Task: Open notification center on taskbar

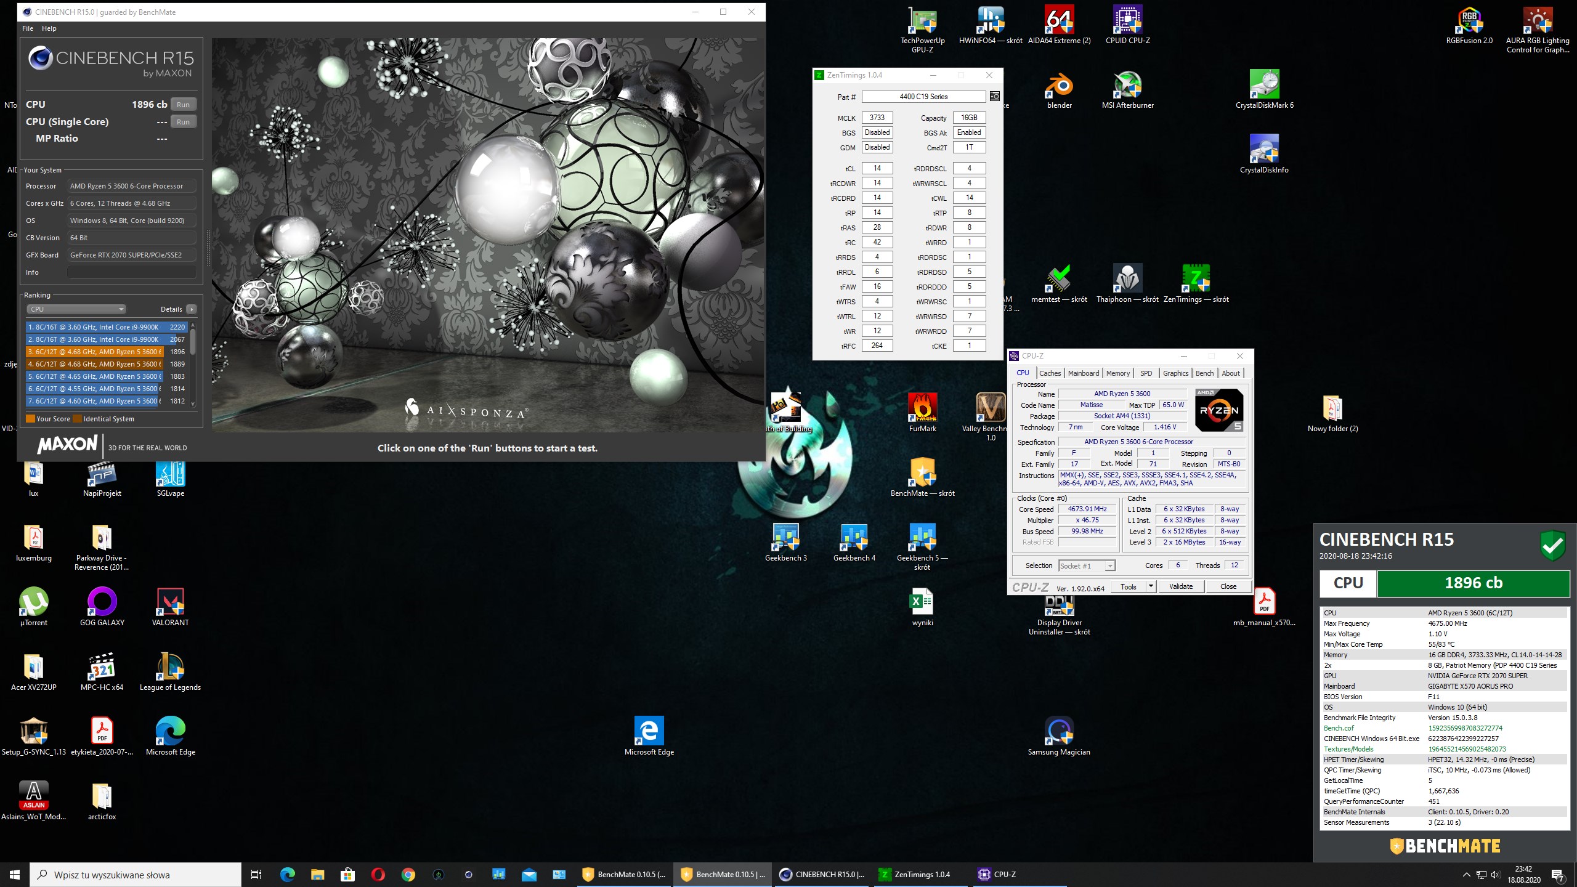Action: pyautogui.click(x=1557, y=875)
